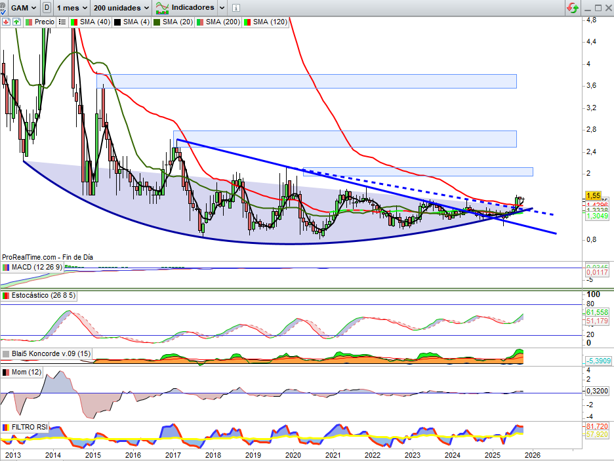Click the MACD (12 26 9) label
The width and height of the screenshot is (614, 461).
pos(36,268)
